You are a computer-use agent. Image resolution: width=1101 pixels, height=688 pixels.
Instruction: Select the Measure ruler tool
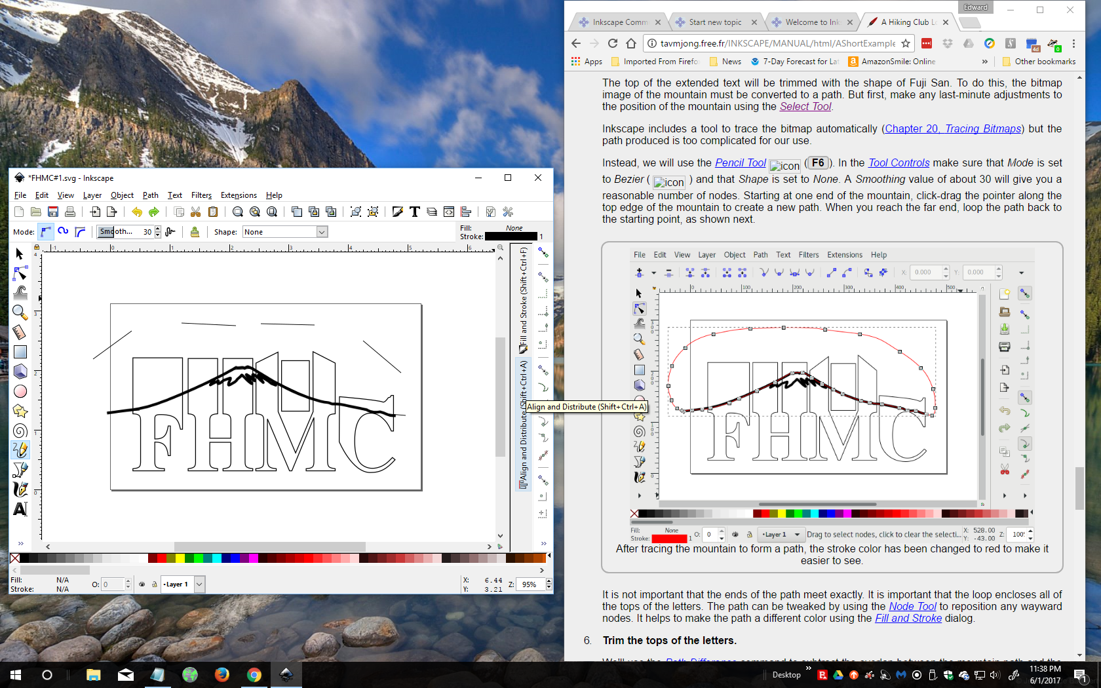[x=20, y=332]
